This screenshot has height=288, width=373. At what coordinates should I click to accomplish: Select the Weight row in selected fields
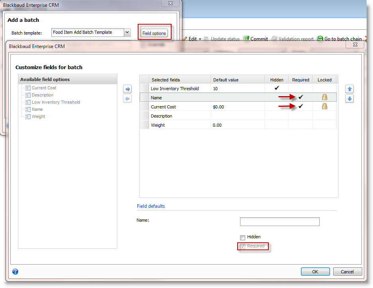pos(238,125)
